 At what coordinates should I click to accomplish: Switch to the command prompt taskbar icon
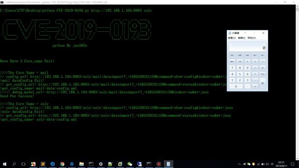point(149,164)
